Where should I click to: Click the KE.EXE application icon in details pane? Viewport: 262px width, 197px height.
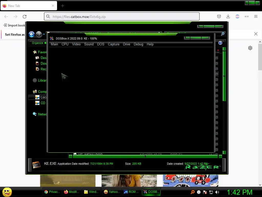[x=36, y=165]
